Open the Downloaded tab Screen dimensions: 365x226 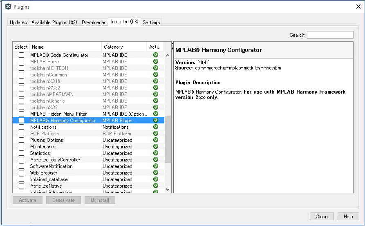[x=94, y=22]
